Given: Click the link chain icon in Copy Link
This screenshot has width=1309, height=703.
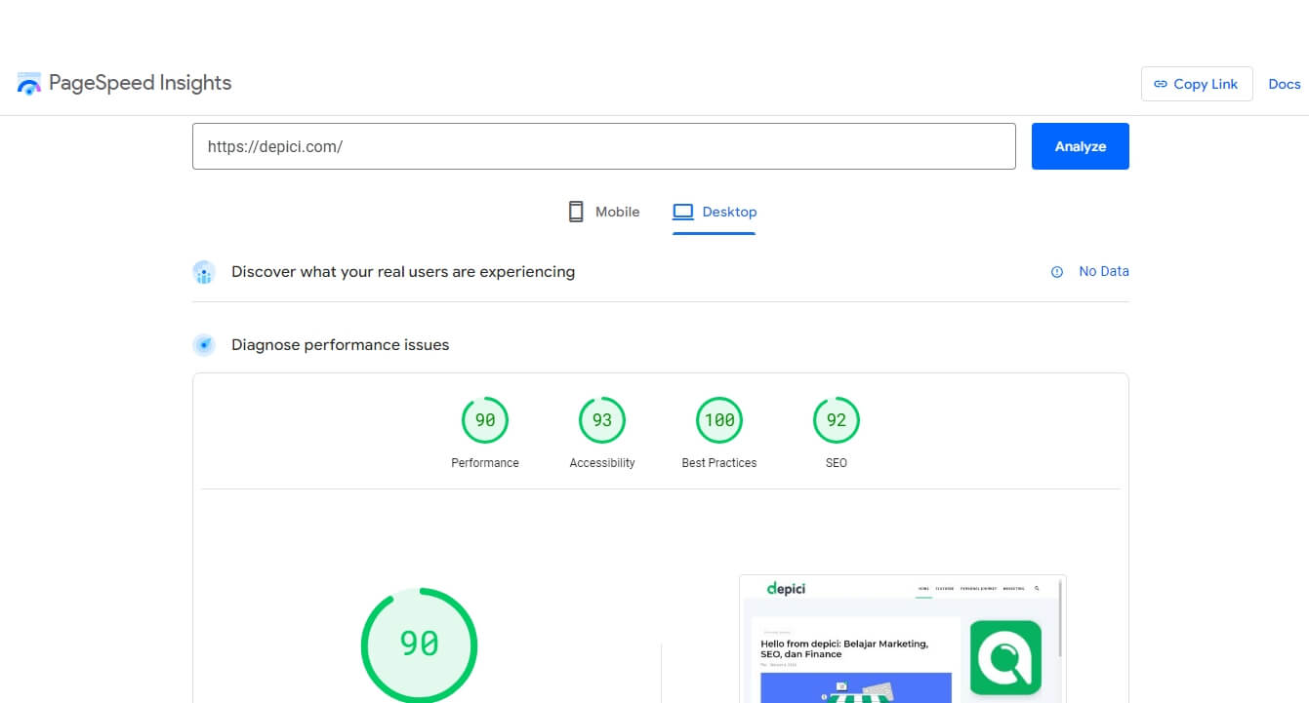Looking at the screenshot, I should pos(1161,84).
